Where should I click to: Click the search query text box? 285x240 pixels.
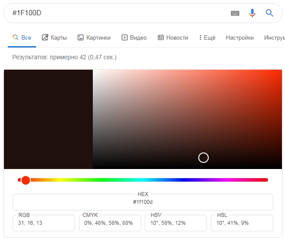(x=113, y=13)
